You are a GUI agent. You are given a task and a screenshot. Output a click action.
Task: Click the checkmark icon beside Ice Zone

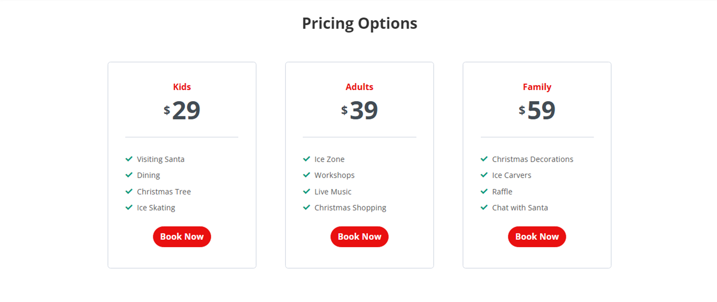[306, 159]
